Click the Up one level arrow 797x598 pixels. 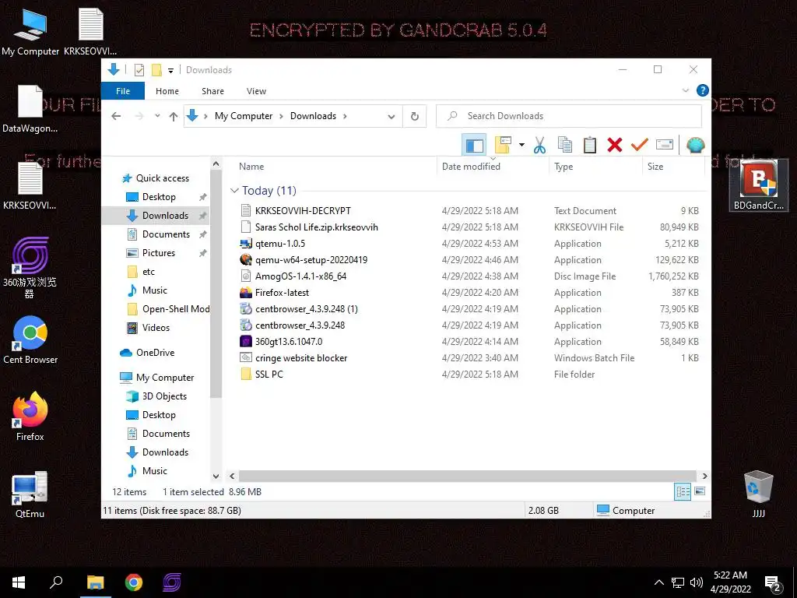174,117
